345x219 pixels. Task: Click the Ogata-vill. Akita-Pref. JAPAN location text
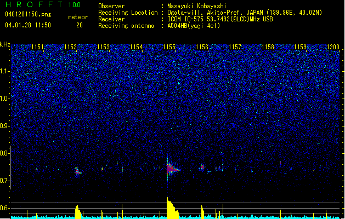pos(245,13)
